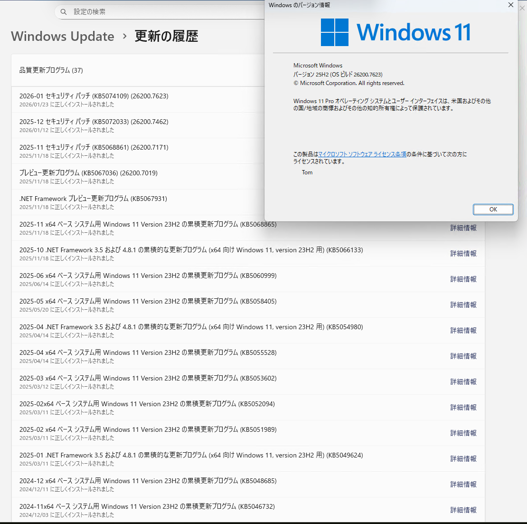The height and width of the screenshot is (524, 527).
Task: Click the search magnifier icon in settings
Action: 64,12
